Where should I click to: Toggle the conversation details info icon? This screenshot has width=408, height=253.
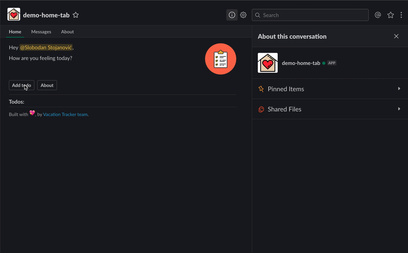[232, 15]
